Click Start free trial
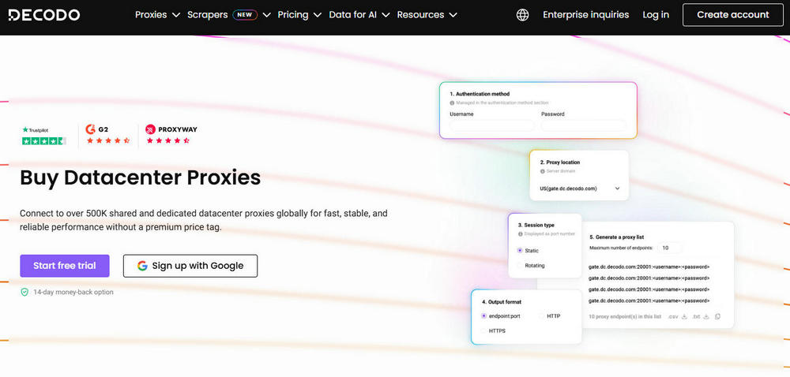The height and width of the screenshot is (377, 790). click(65, 266)
